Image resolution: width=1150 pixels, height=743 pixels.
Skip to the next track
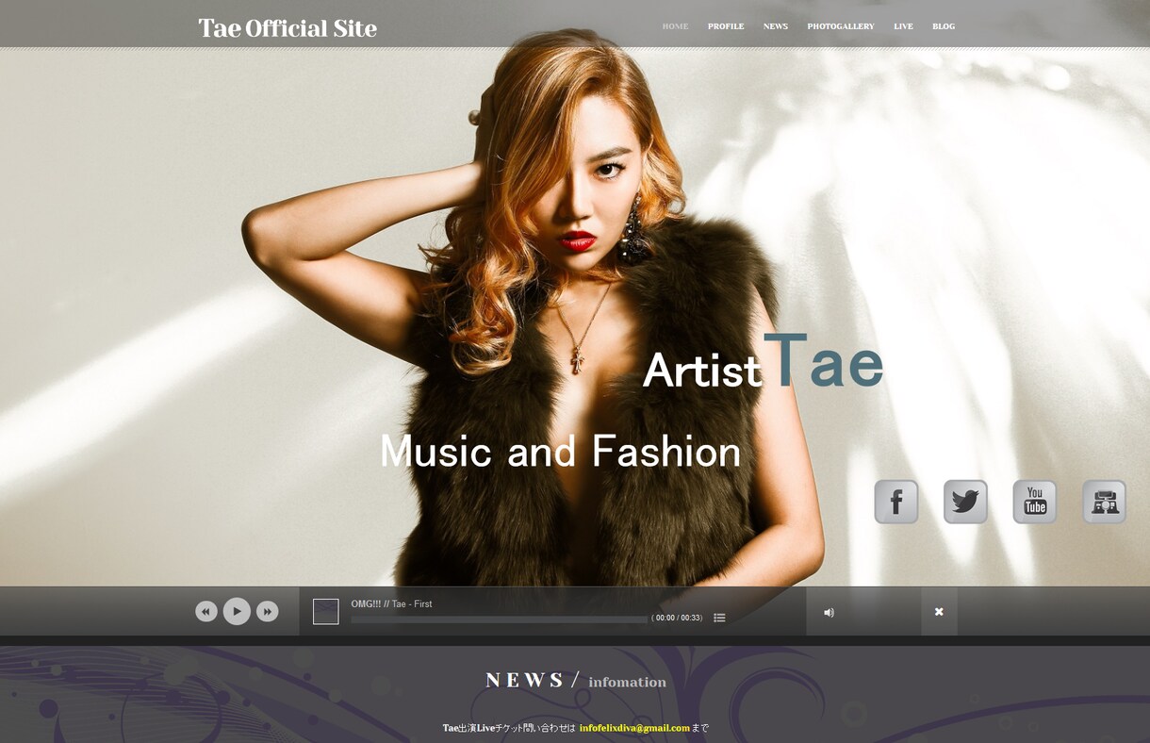(x=268, y=611)
